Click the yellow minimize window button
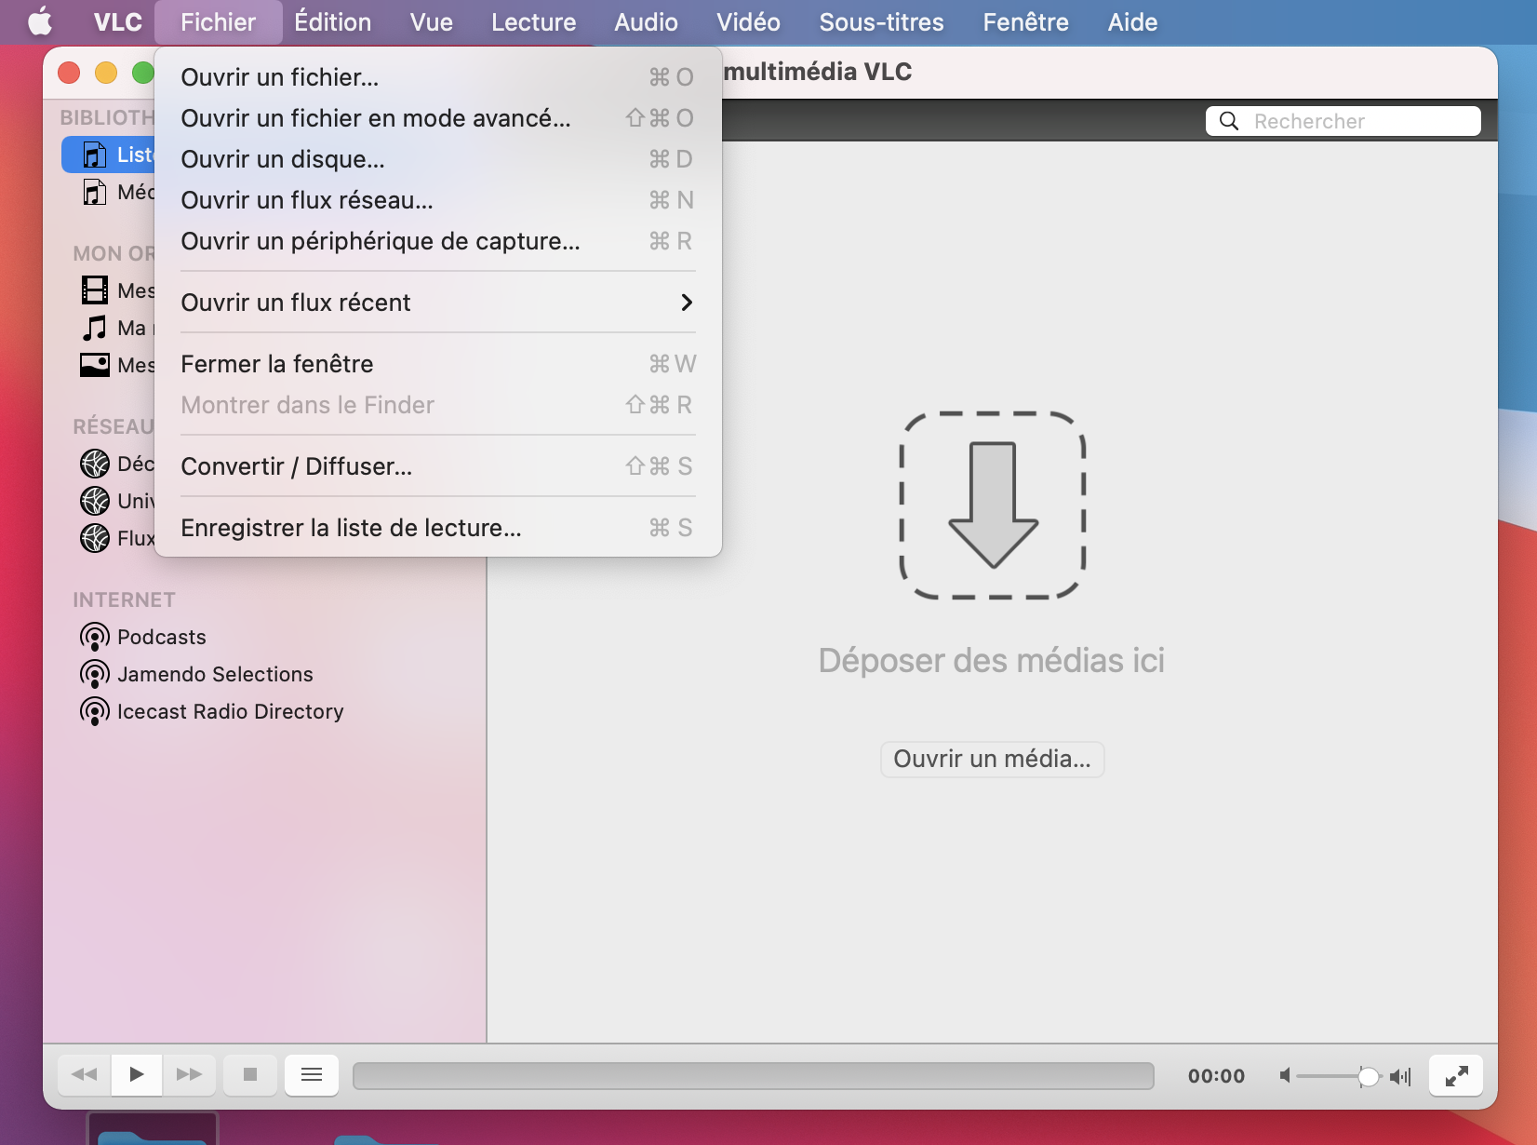Image resolution: width=1537 pixels, height=1145 pixels. pos(106,73)
